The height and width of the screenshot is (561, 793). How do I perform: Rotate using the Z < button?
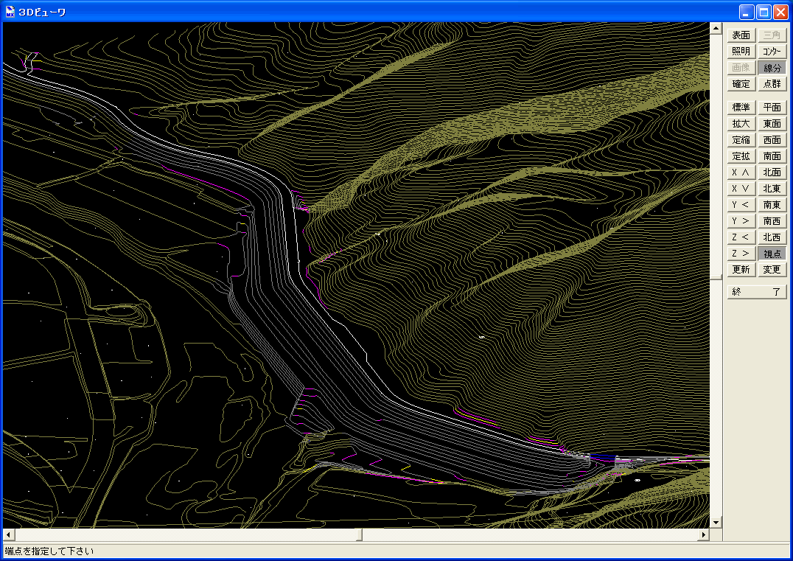[x=741, y=237]
